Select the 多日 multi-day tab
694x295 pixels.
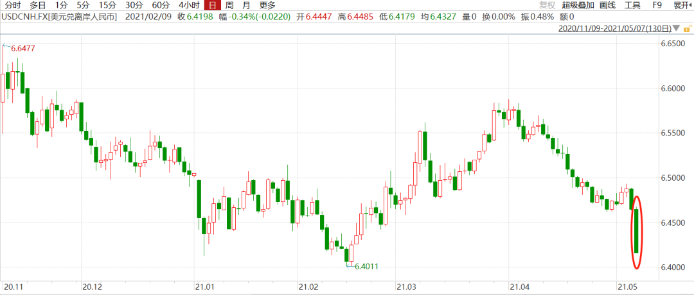click(39, 5)
